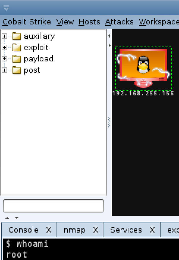Expand the post tree node
The width and height of the screenshot is (179, 260).
pyautogui.click(x=4, y=70)
